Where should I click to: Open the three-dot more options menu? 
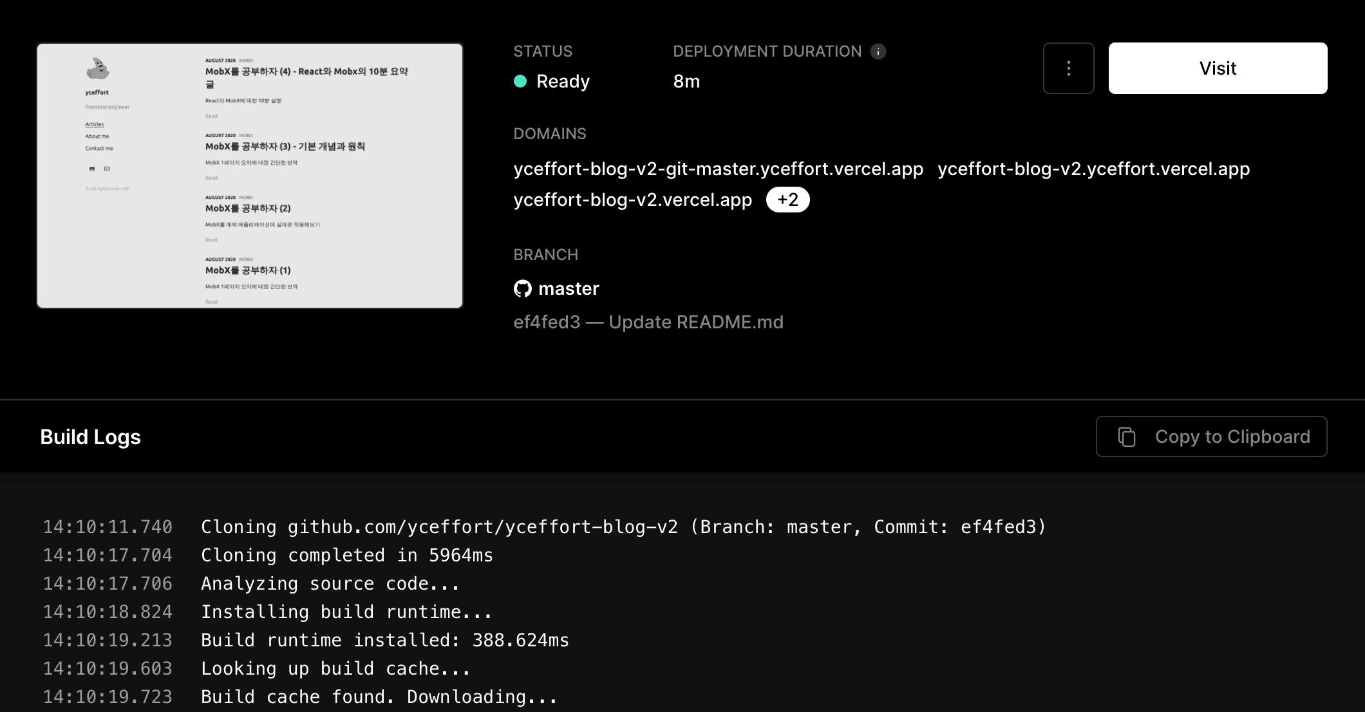[x=1068, y=68]
